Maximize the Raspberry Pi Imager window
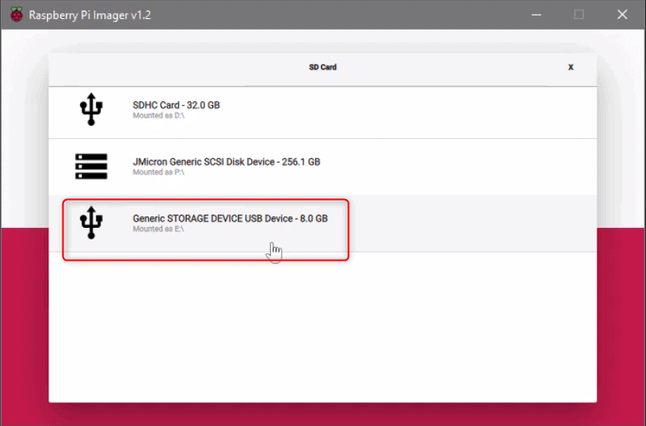 click(579, 15)
